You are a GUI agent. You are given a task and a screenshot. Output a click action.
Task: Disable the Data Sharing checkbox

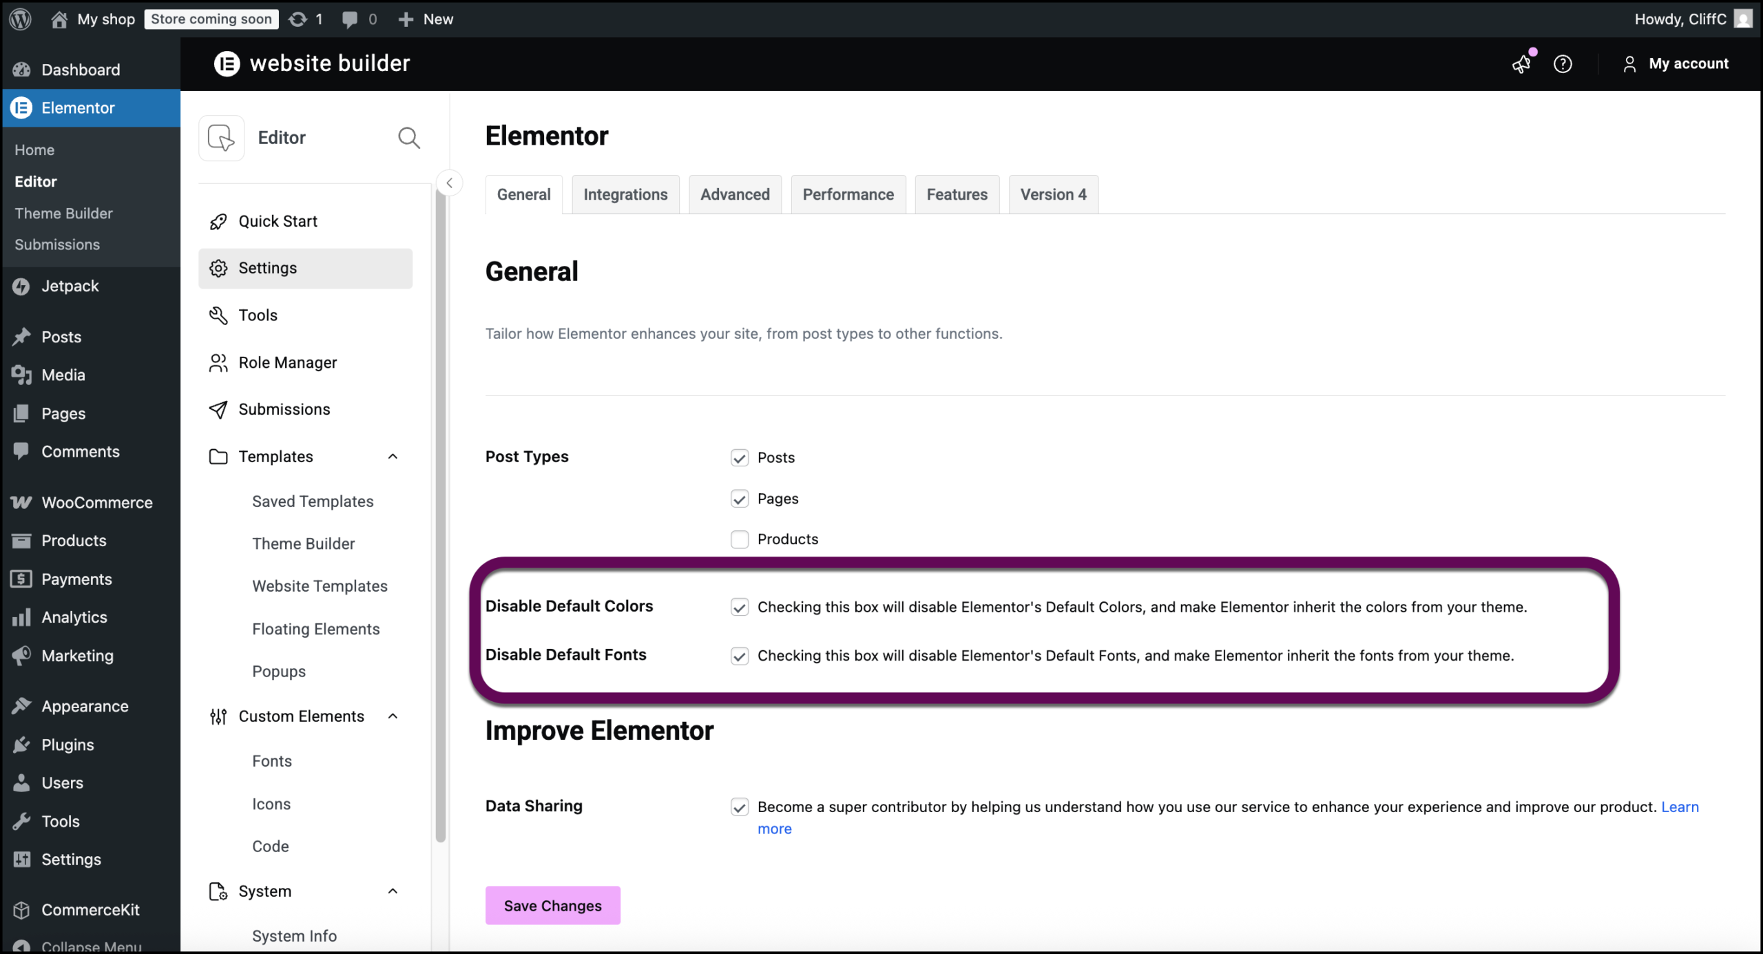tap(740, 807)
